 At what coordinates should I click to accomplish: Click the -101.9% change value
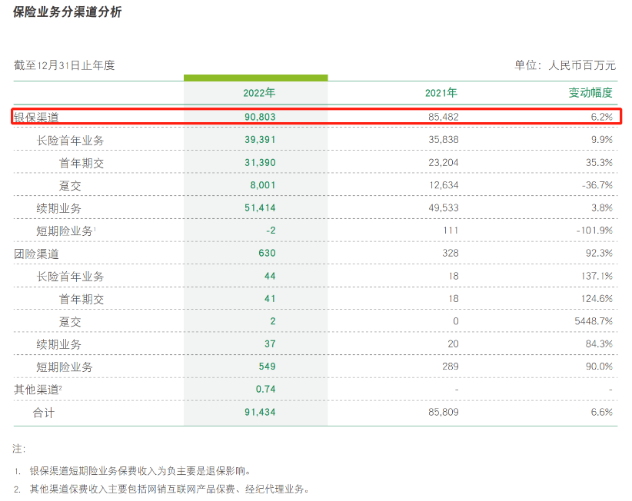tap(593, 231)
